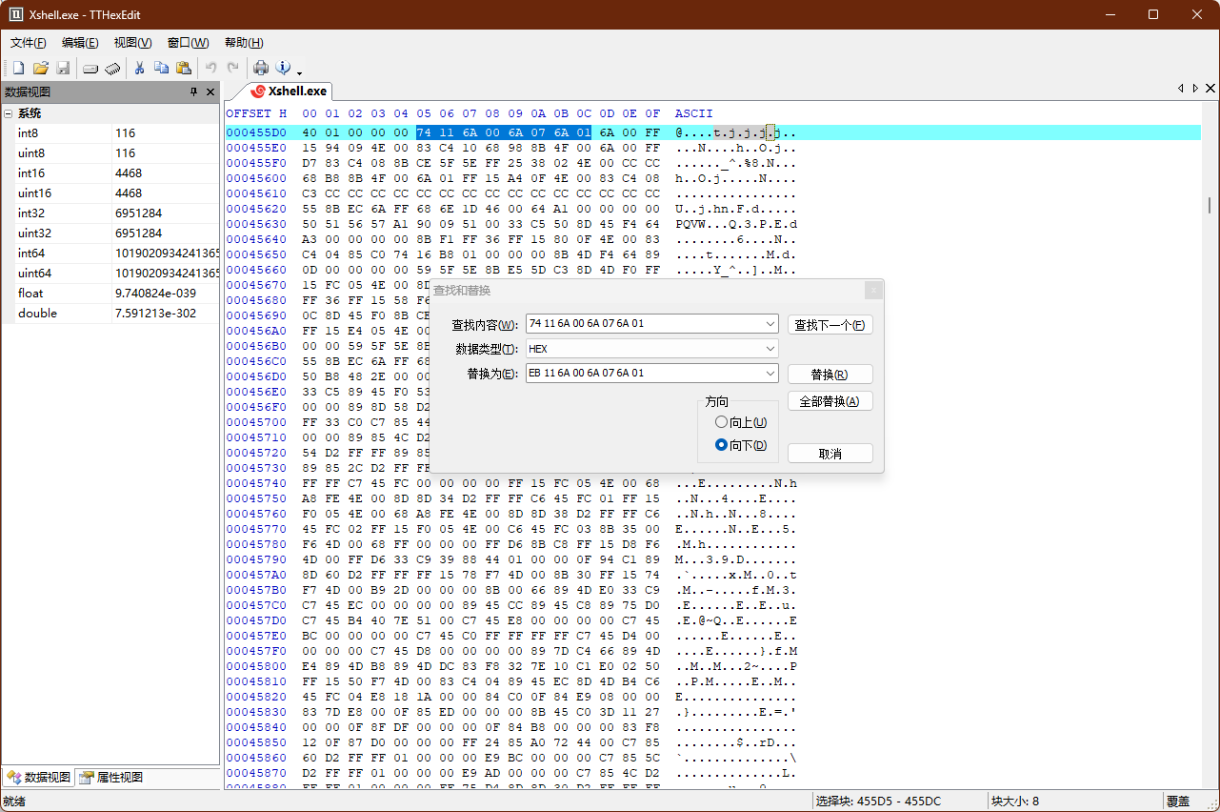This screenshot has height=812, width=1220.
Task: Click the redo arrow icon
Action: pos(232,68)
